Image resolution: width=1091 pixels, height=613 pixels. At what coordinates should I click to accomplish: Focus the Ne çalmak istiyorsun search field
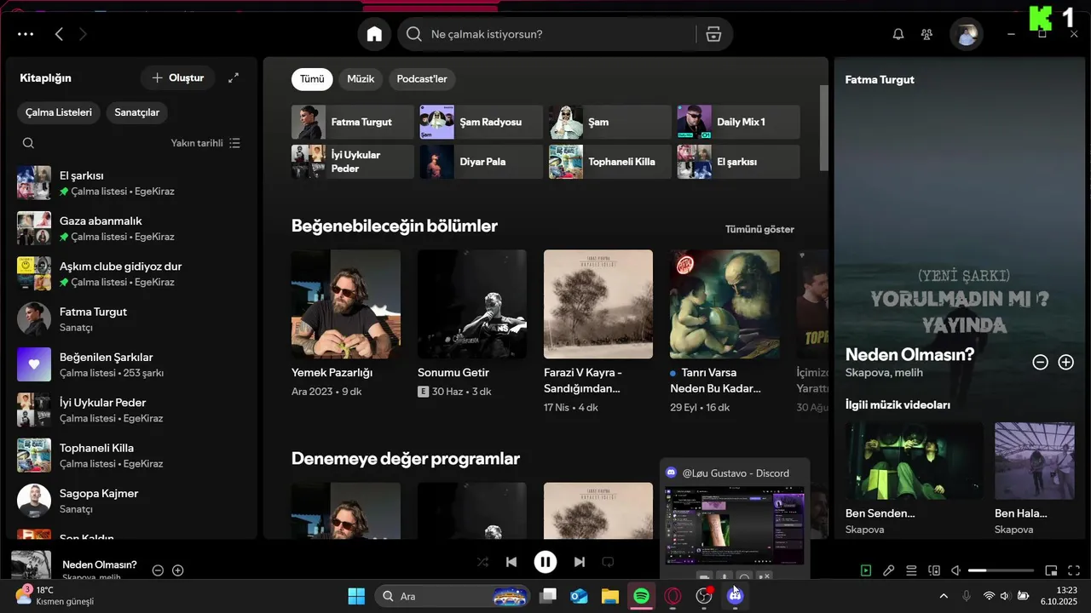point(546,34)
